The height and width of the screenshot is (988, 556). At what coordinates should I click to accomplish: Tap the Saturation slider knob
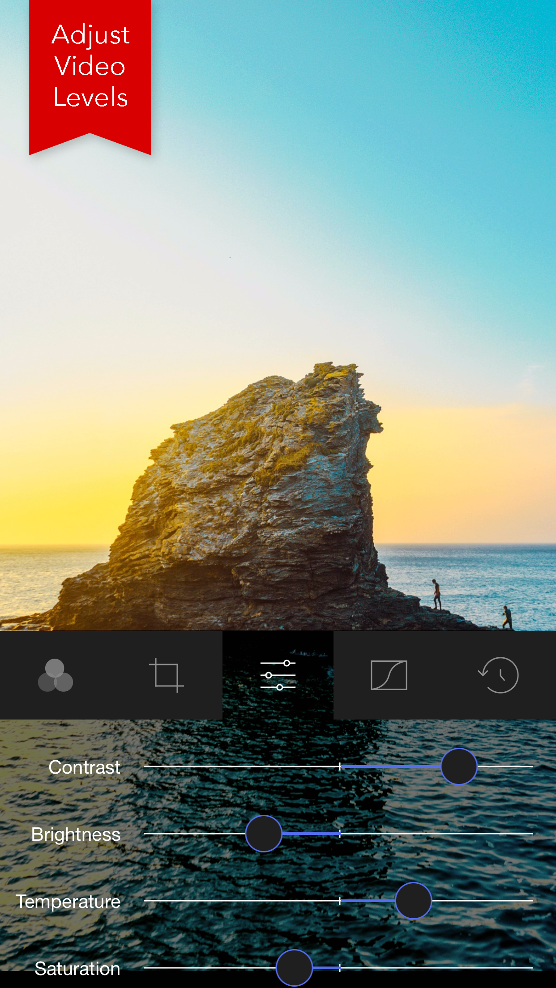tap(294, 968)
